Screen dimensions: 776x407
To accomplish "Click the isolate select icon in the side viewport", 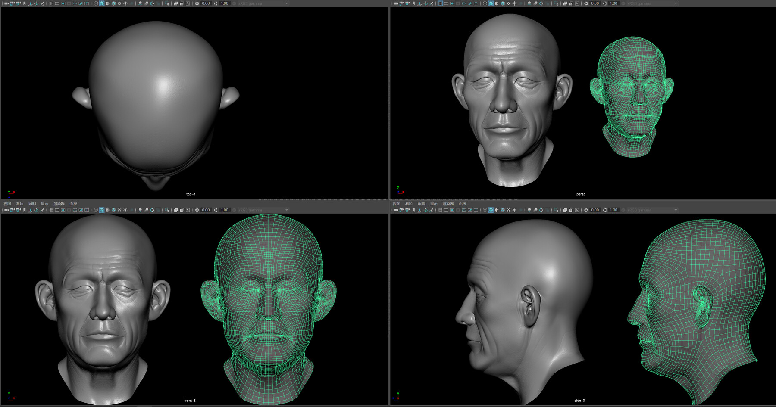I will (556, 210).
